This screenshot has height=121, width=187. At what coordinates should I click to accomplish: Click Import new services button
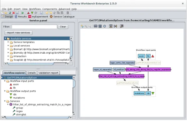click(18, 33)
